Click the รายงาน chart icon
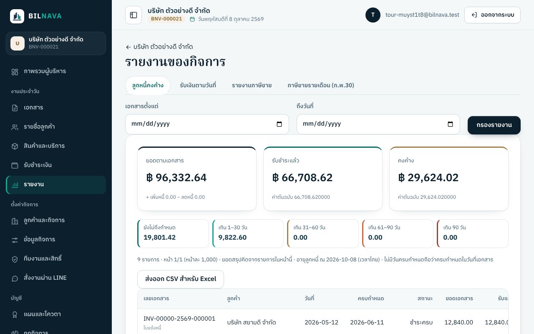 click(15, 185)
